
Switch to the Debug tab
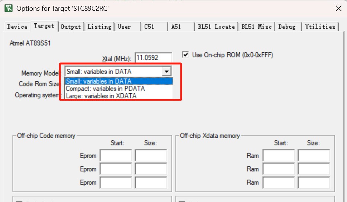tap(288, 27)
